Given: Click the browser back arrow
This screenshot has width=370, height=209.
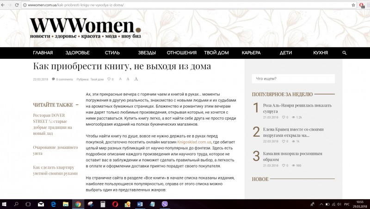Looking at the screenshot, I should (3, 5).
